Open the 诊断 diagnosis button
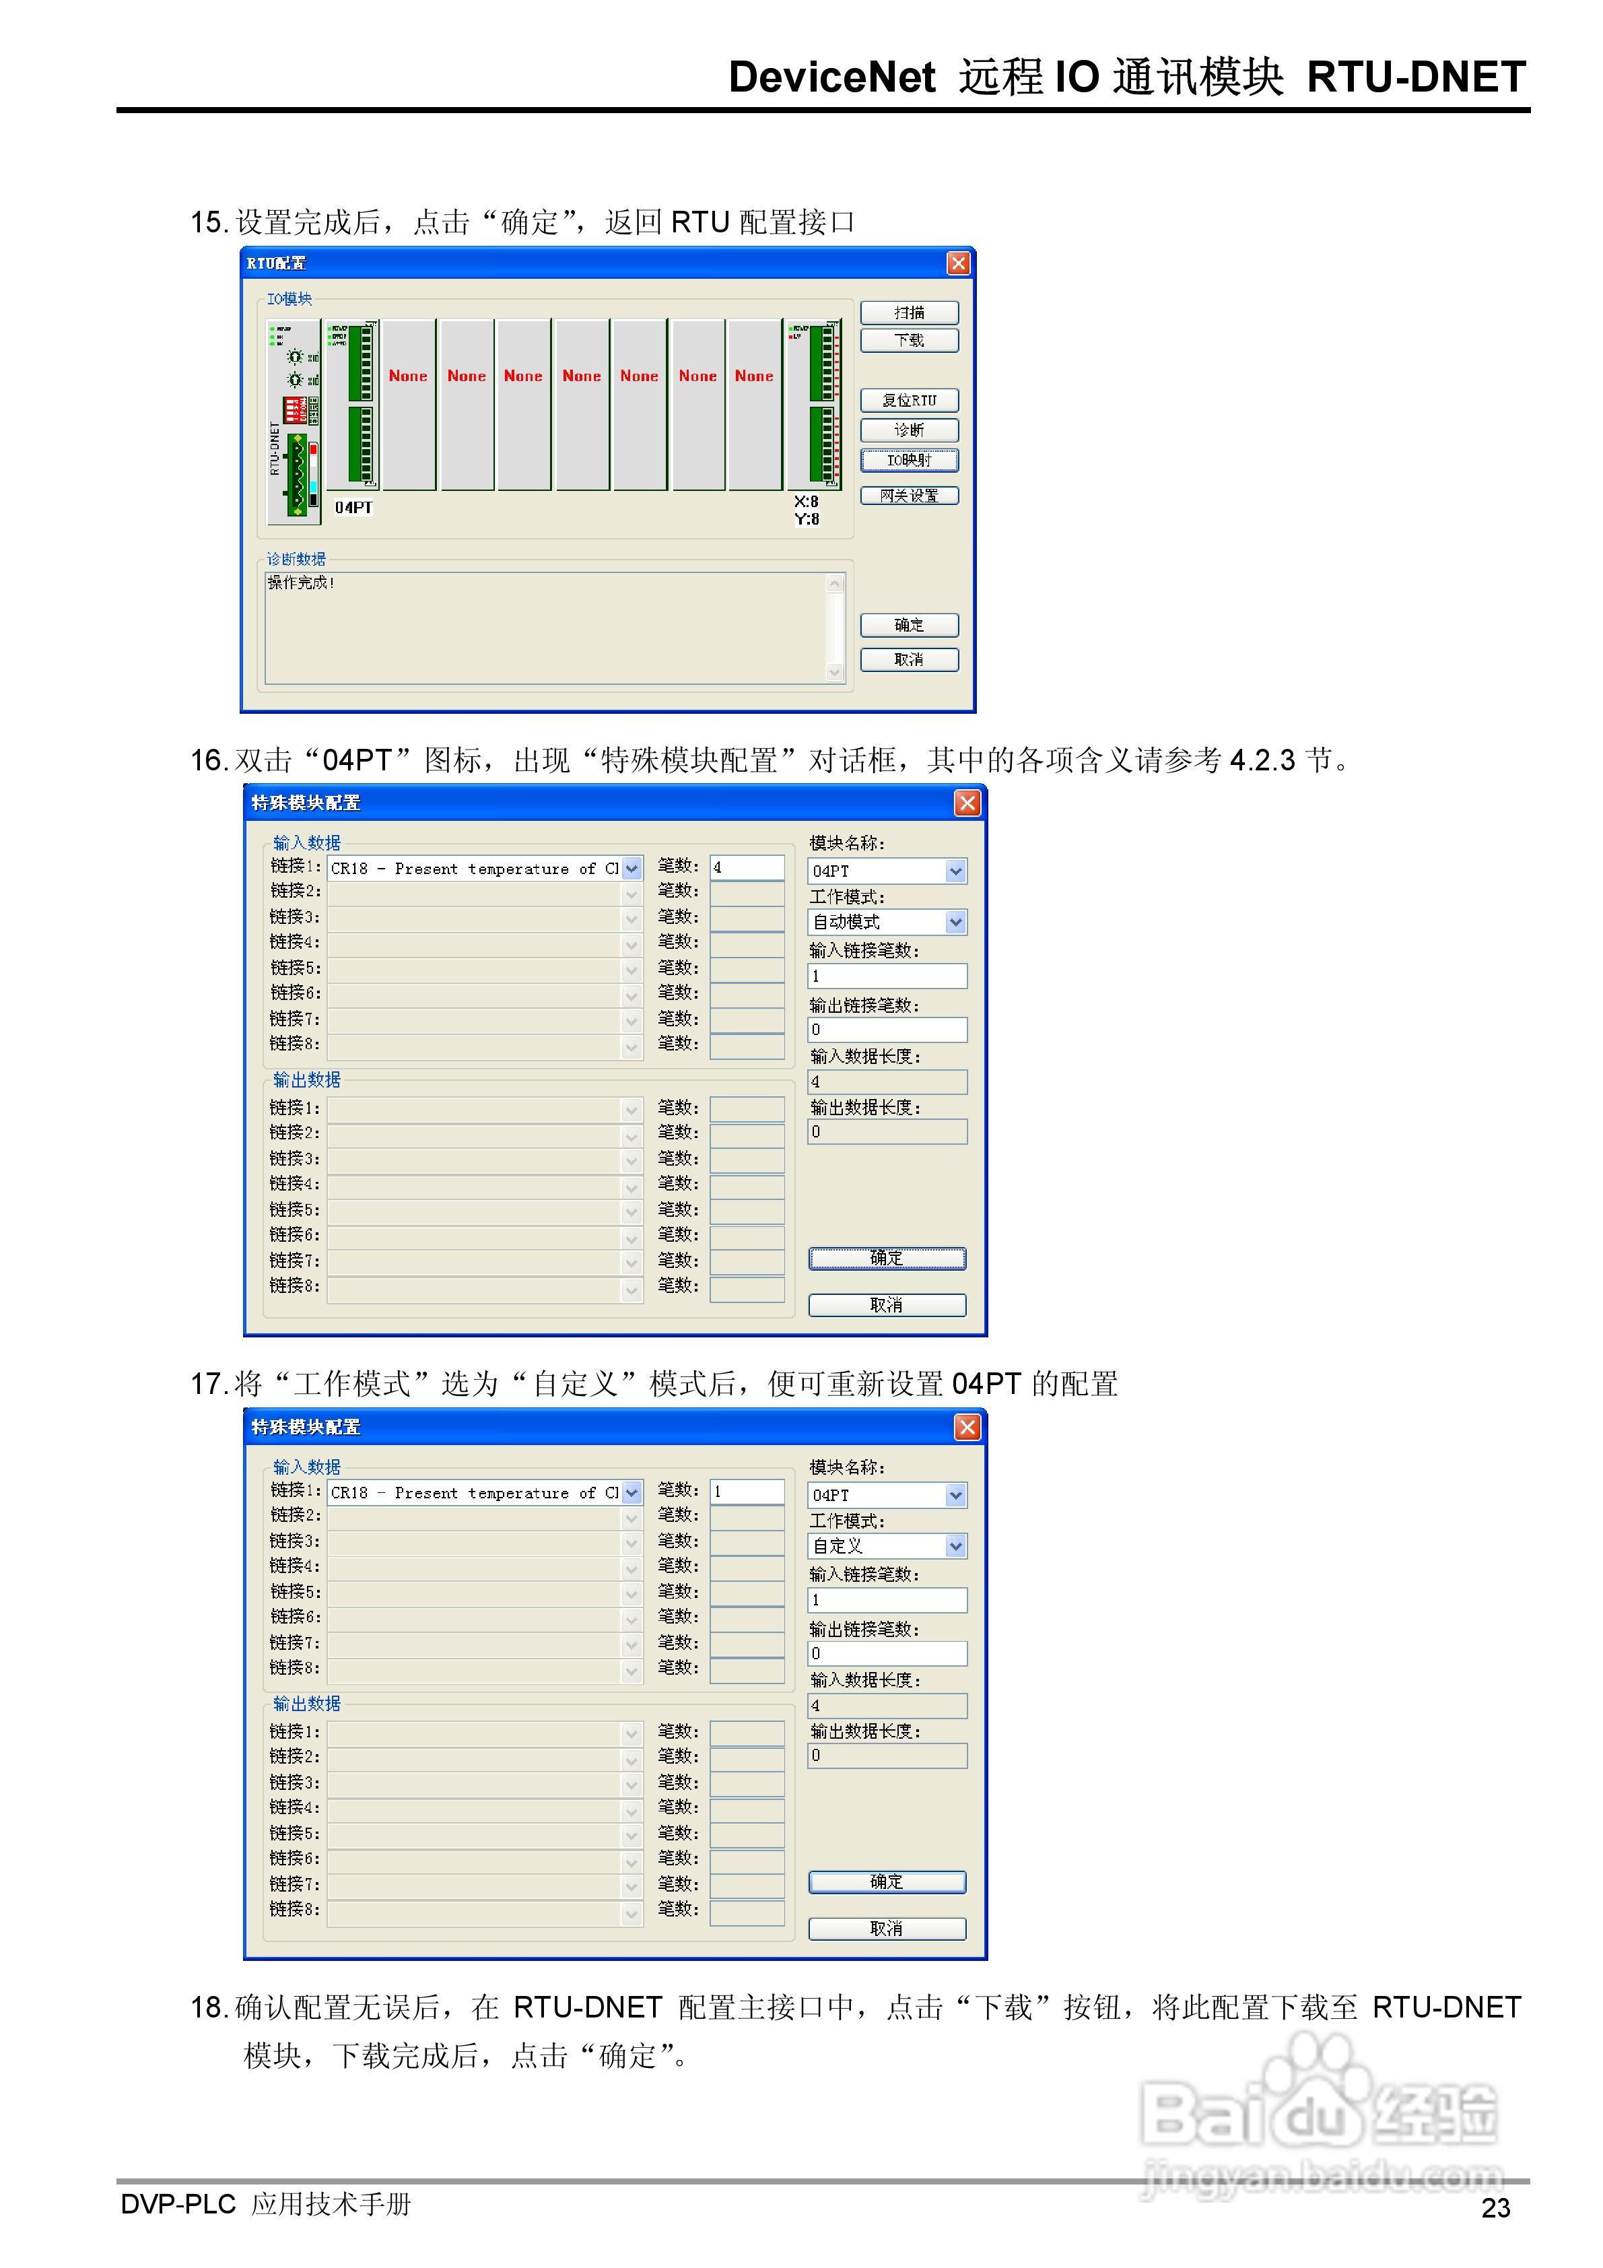 tap(909, 430)
